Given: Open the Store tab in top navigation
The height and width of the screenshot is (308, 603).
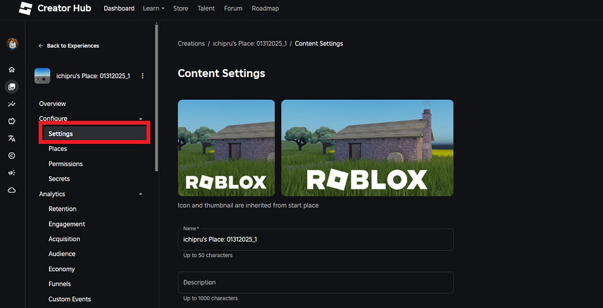Looking at the screenshot, I should click(x=180, y=9).
